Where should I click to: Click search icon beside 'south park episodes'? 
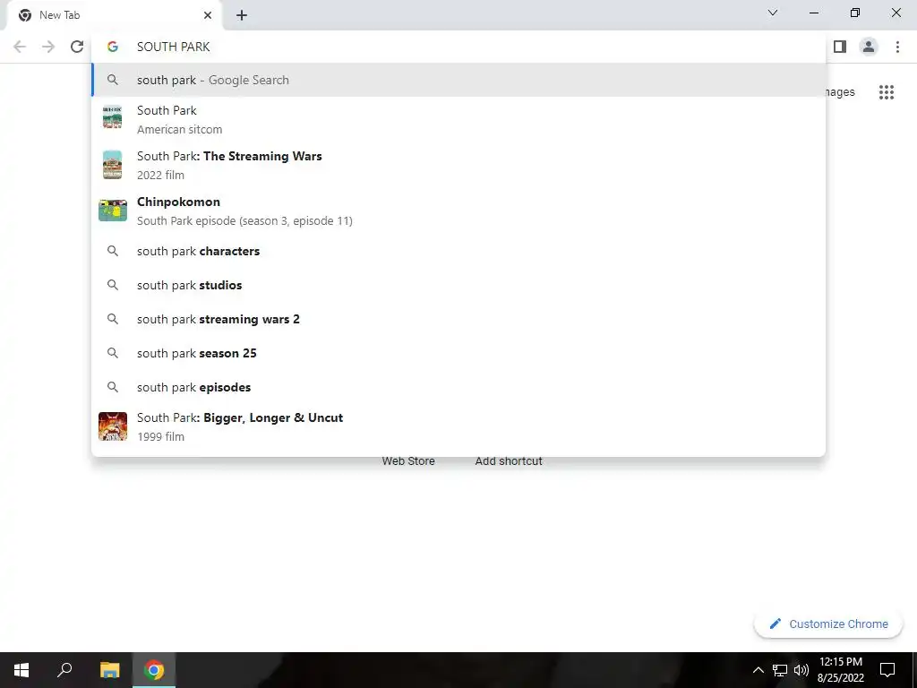(113, 387)
